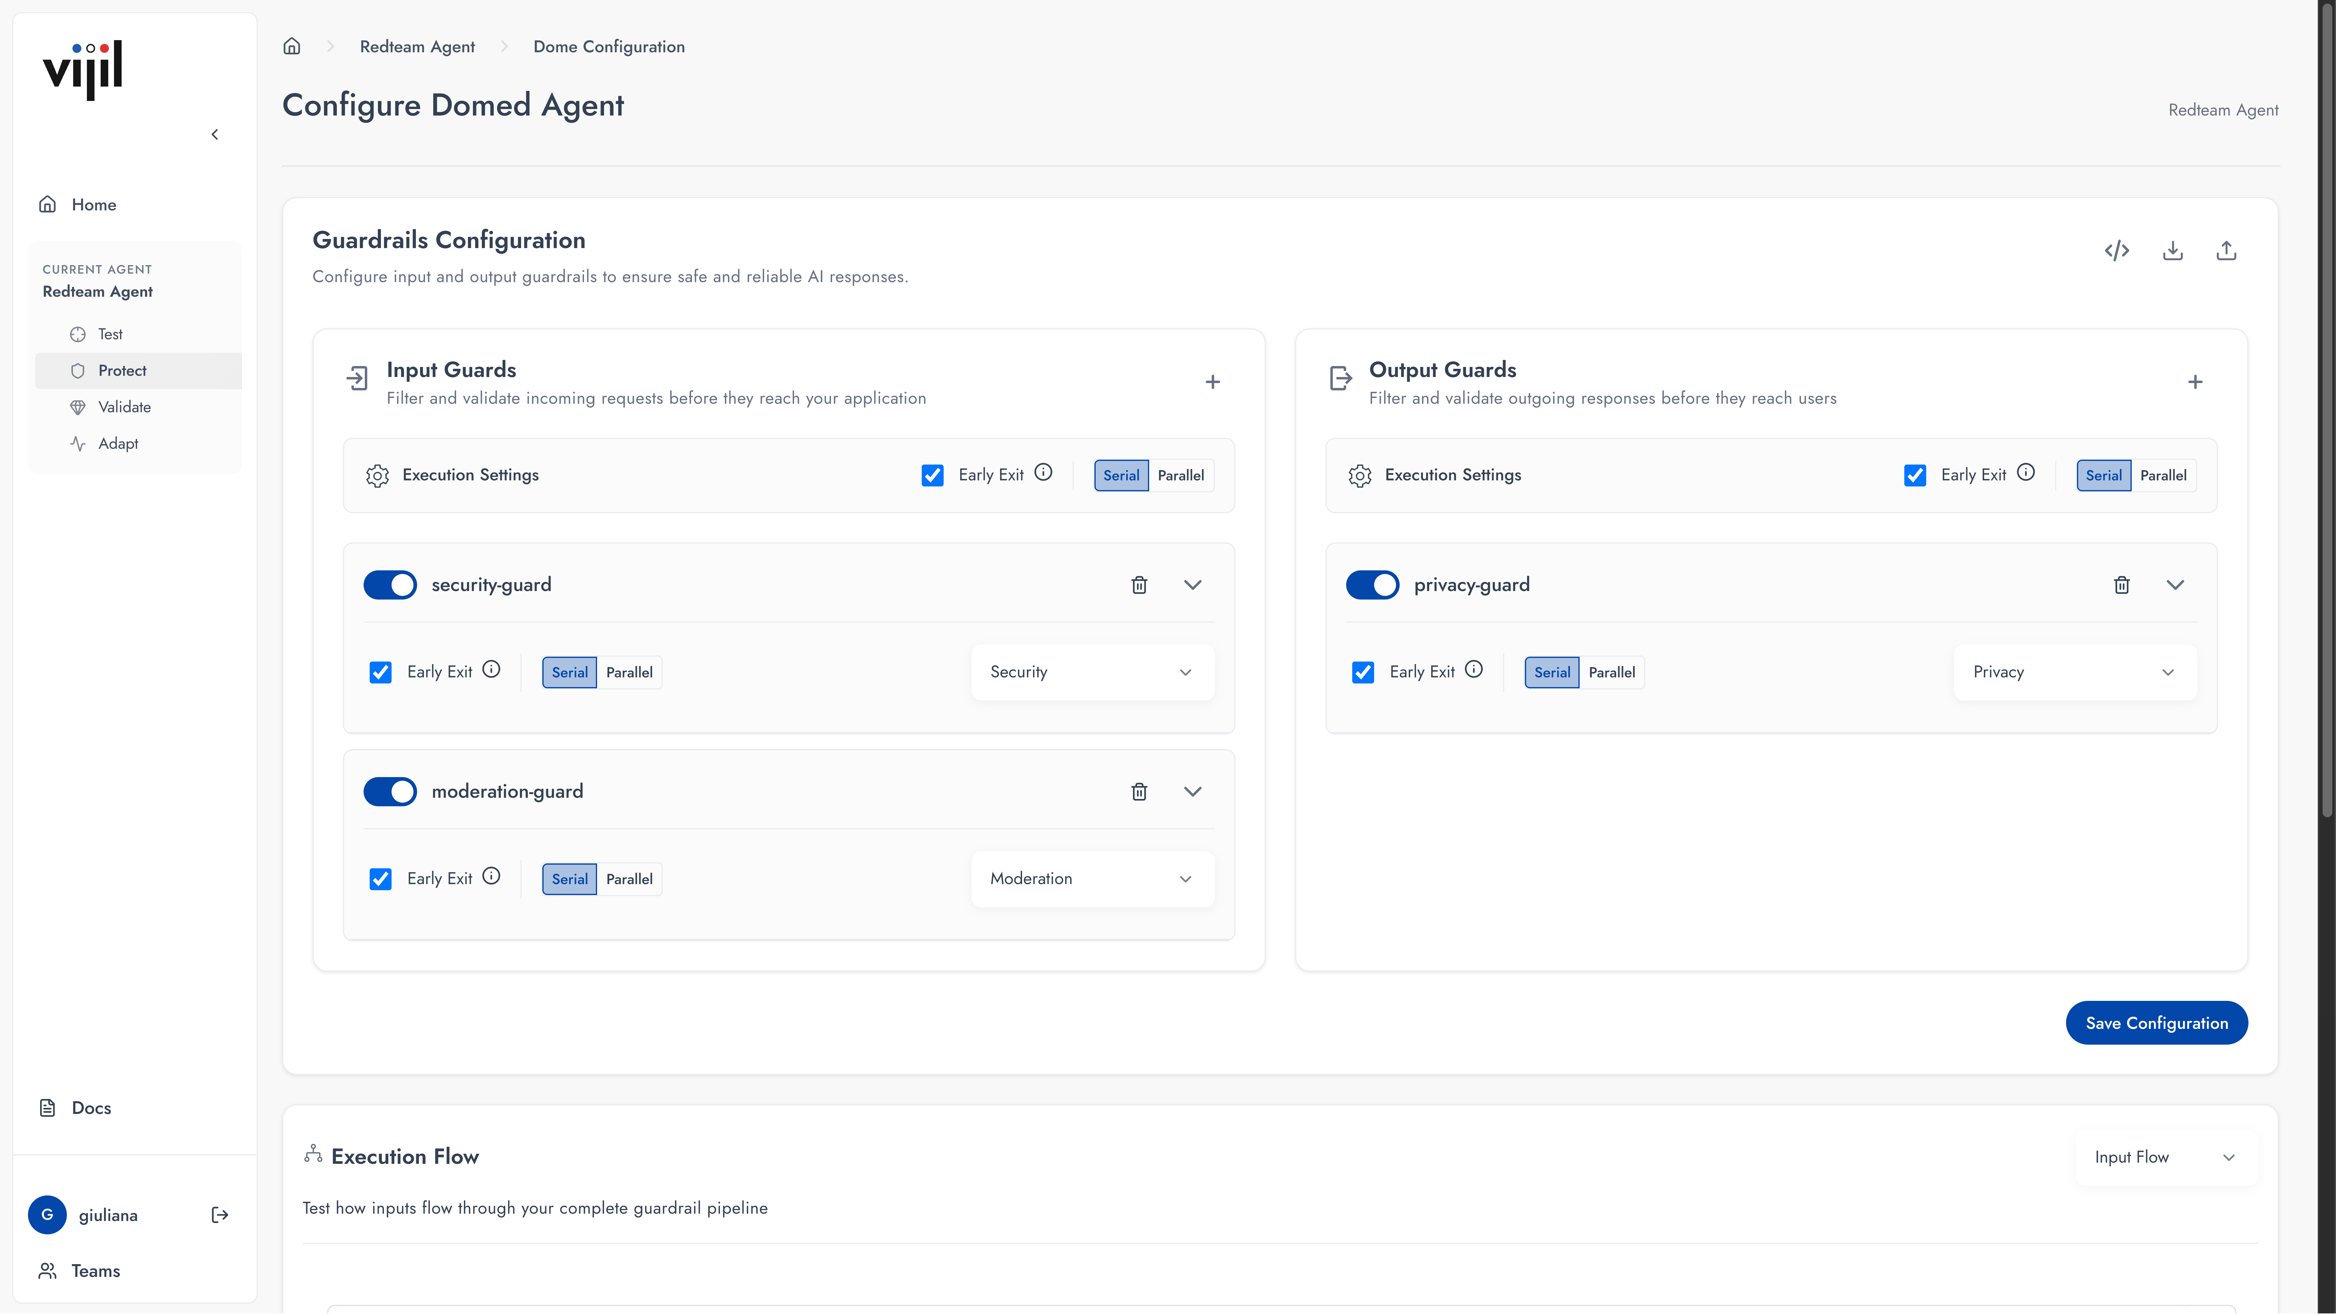This screenshot has height=1314, width=2336.
Task: Open the Adapt section in the sidebar
Action: pos(119,444)
